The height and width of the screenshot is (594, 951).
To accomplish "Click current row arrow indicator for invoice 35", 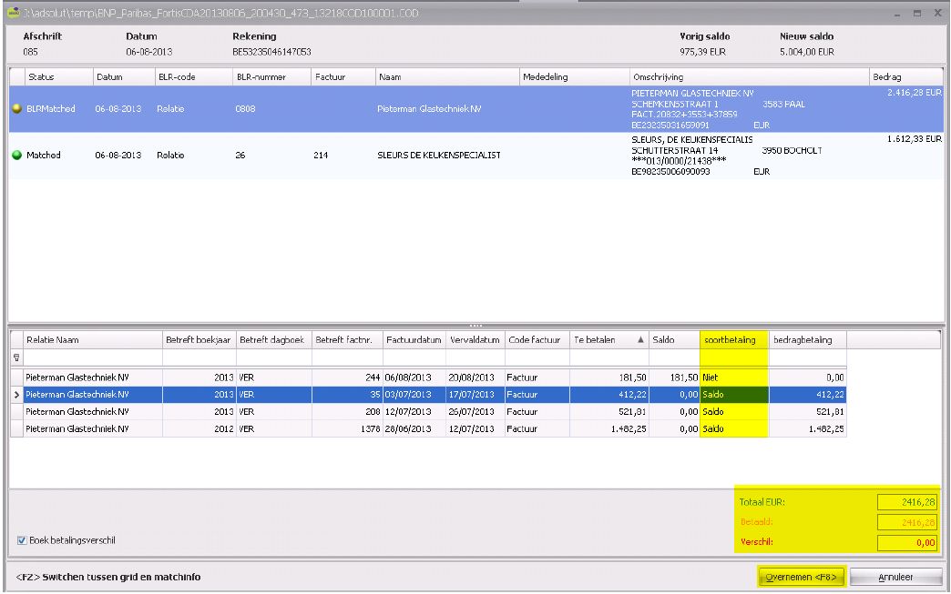I will [x=16, y=395].
